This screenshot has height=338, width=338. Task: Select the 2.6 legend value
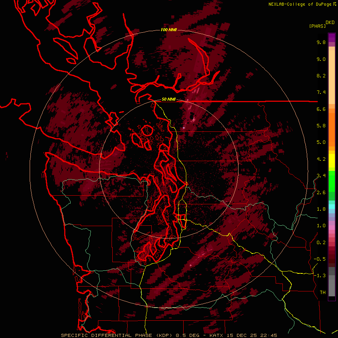coord(321,193)
